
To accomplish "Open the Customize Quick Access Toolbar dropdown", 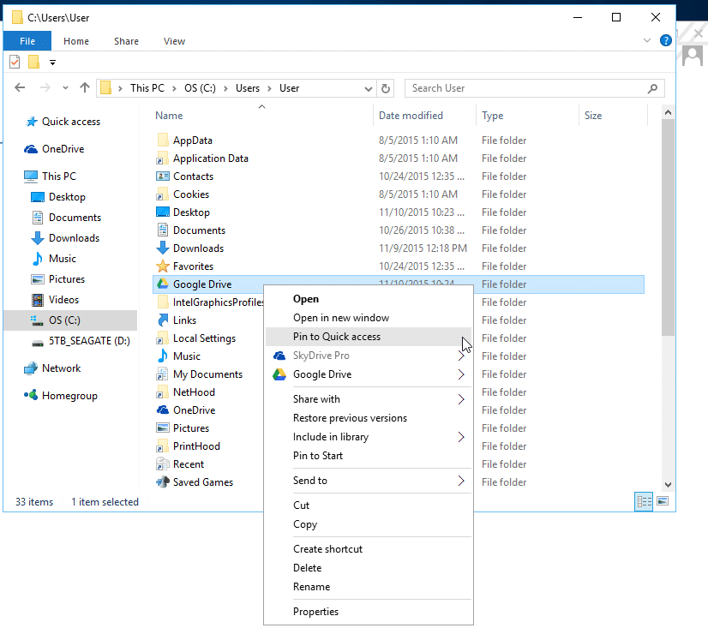I will tap(53, 62).
